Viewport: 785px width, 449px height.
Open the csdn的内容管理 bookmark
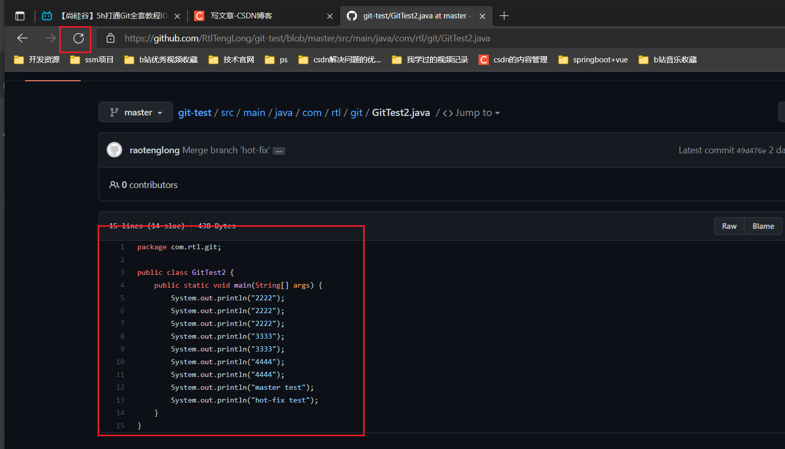pos(513,60)
